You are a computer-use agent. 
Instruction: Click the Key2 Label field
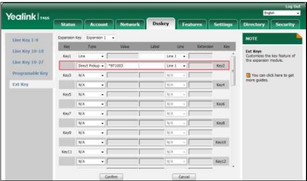click(152, 66)
